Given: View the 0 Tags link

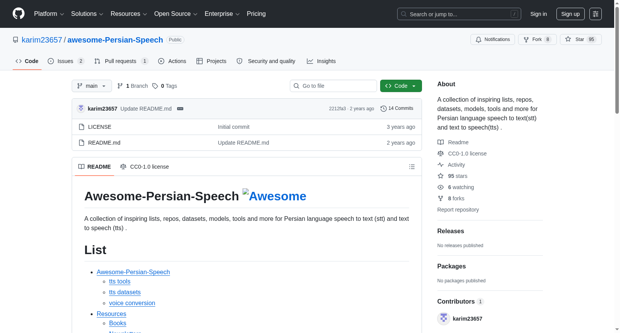Looking at the screenshot, I should coord(165,86).
